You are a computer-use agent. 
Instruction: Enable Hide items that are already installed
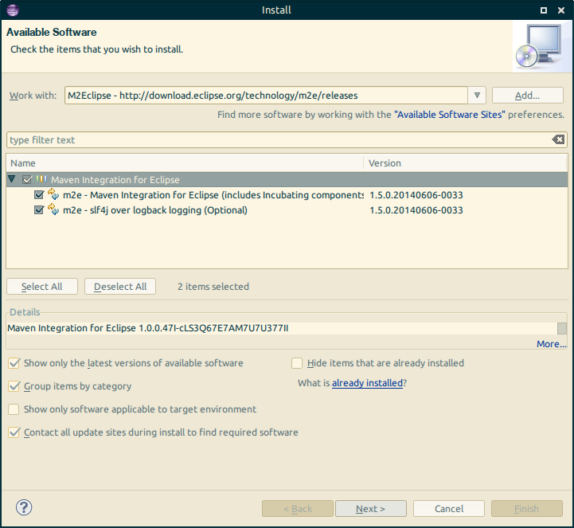click(x=297, y=363)
